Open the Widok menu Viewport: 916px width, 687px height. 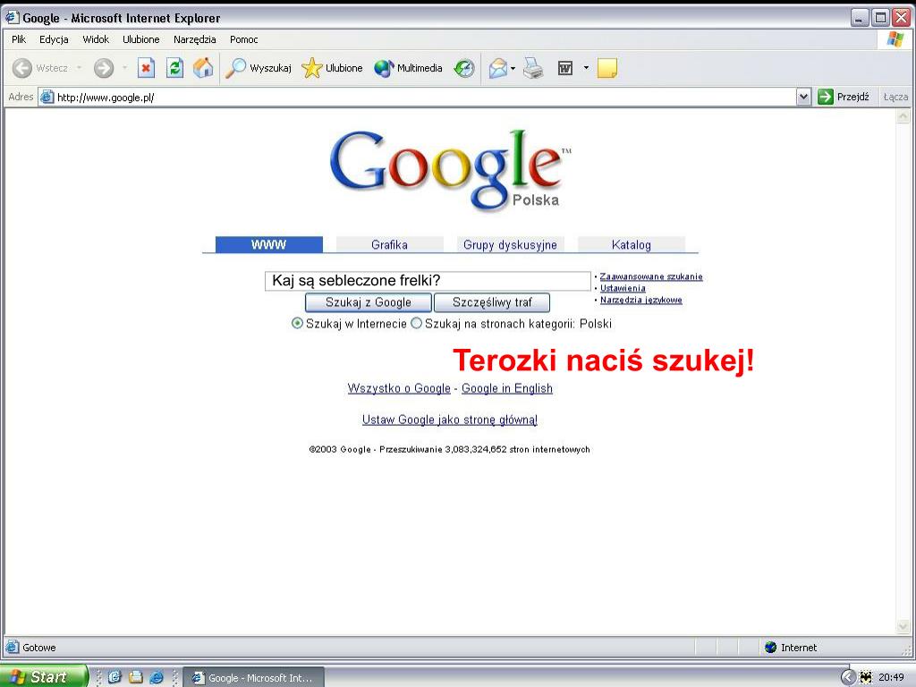tap(96, 39)
